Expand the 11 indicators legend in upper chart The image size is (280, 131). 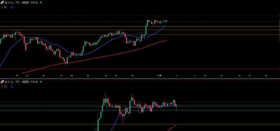tap(4, 7)
